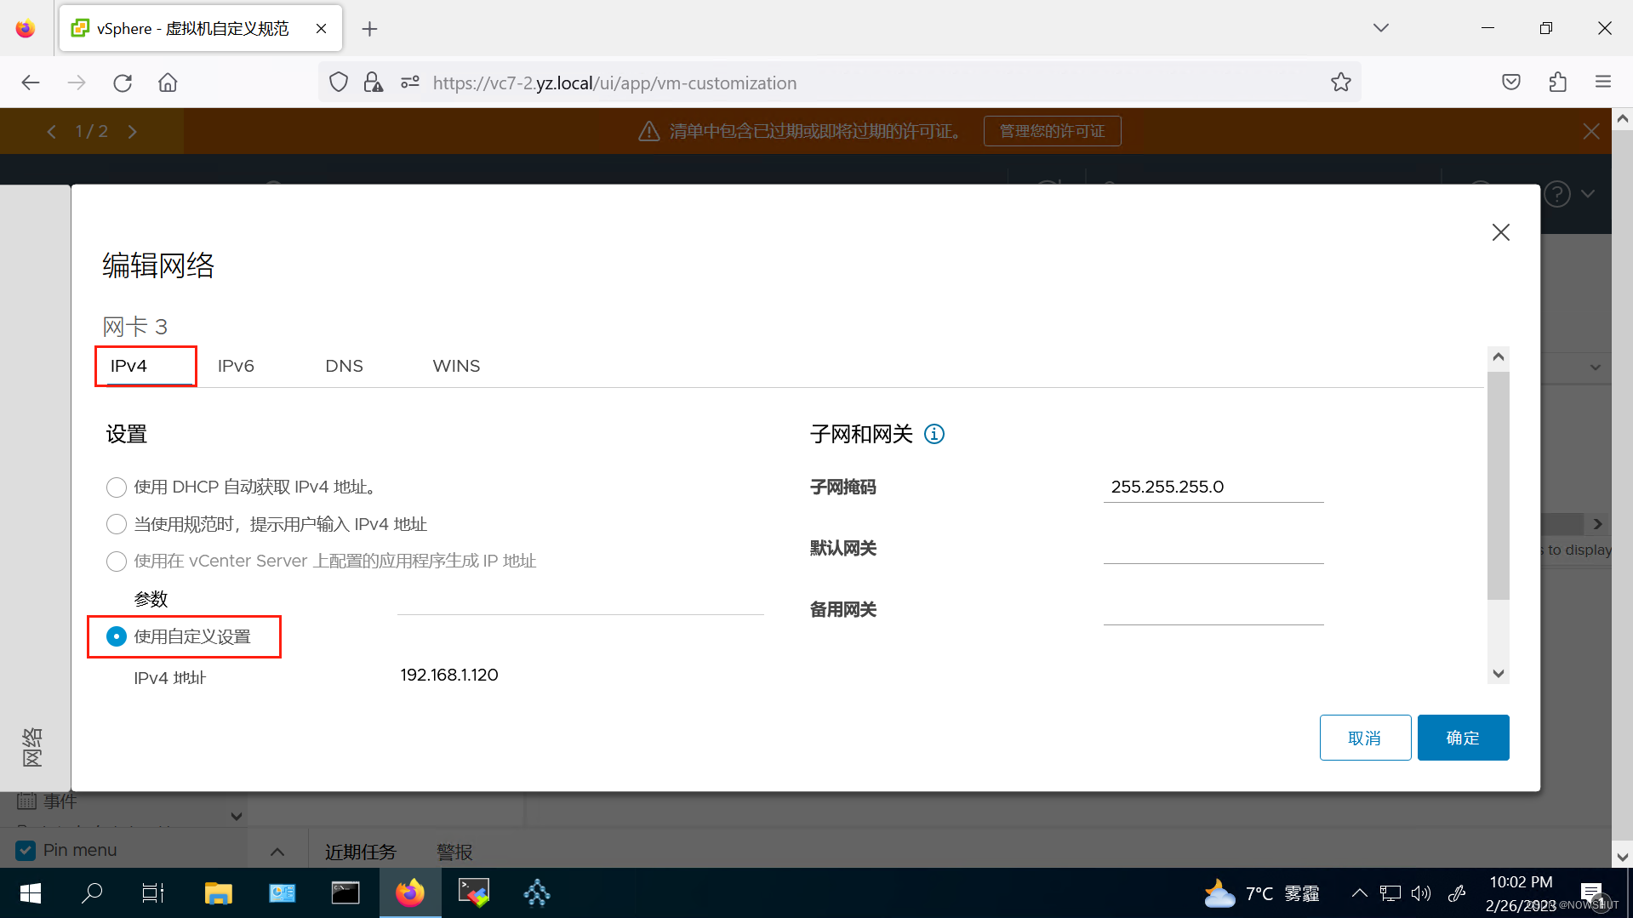Reload the current page
The height and width of the screenshot is (918, 1633).
[x=123, y=83]
